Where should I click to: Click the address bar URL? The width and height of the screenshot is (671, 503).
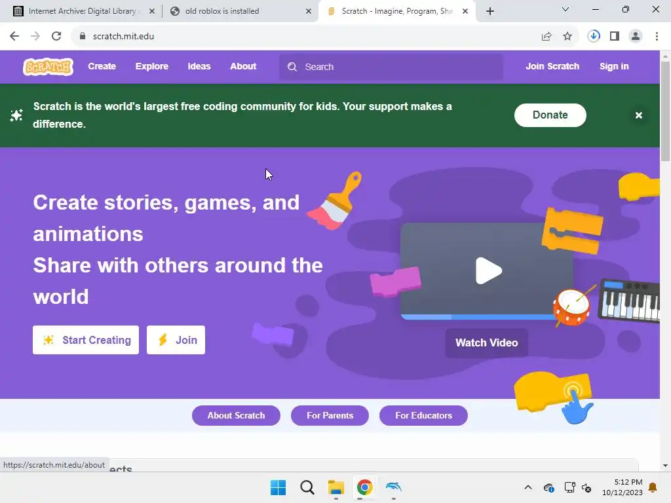(x=123, y=37)
